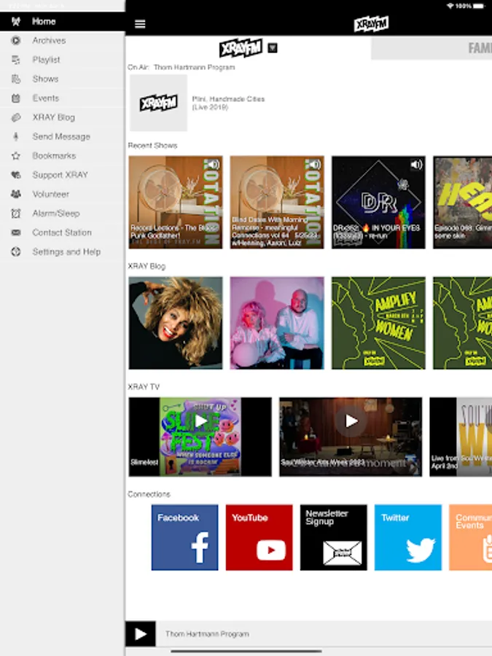Play the Thom Hartmann Program stream
Image resolution: width=492 pixels, height=656 pixels.
coord(141,634)
